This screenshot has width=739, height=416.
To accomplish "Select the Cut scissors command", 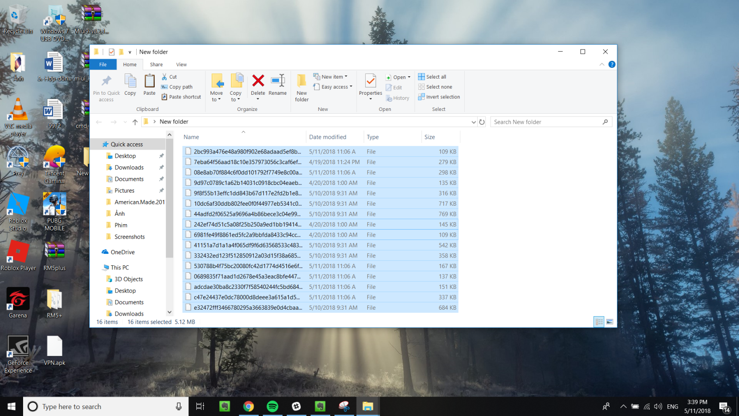I will click(x=169, y=77).
